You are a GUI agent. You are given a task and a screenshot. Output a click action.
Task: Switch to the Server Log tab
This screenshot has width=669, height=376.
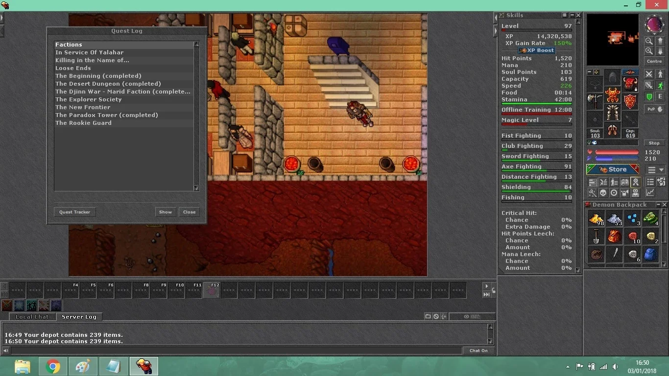79,317
